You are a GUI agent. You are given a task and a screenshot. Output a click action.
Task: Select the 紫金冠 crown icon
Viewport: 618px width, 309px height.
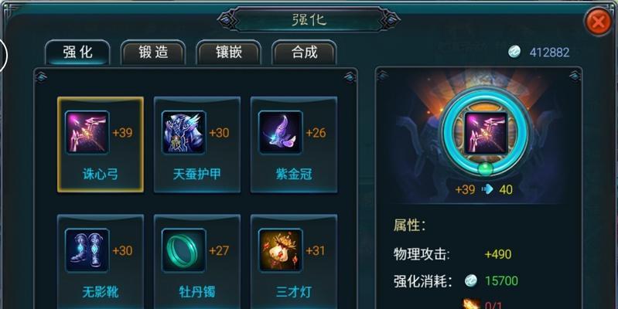point(280,132)
